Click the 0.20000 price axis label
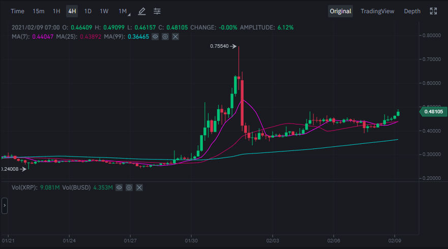448x249 pixels. coord(431,178)
